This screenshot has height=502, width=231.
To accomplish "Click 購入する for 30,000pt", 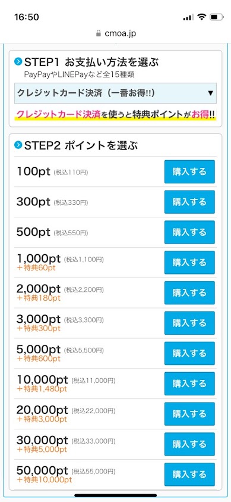I will (189, 444).
